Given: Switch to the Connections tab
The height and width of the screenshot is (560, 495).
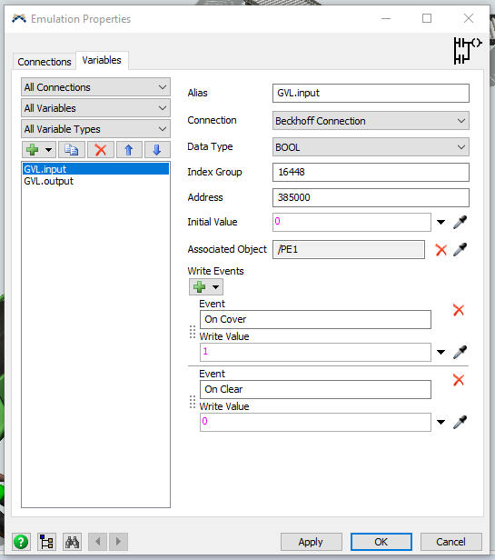Looking at the screenshot, I should point(45,62).
